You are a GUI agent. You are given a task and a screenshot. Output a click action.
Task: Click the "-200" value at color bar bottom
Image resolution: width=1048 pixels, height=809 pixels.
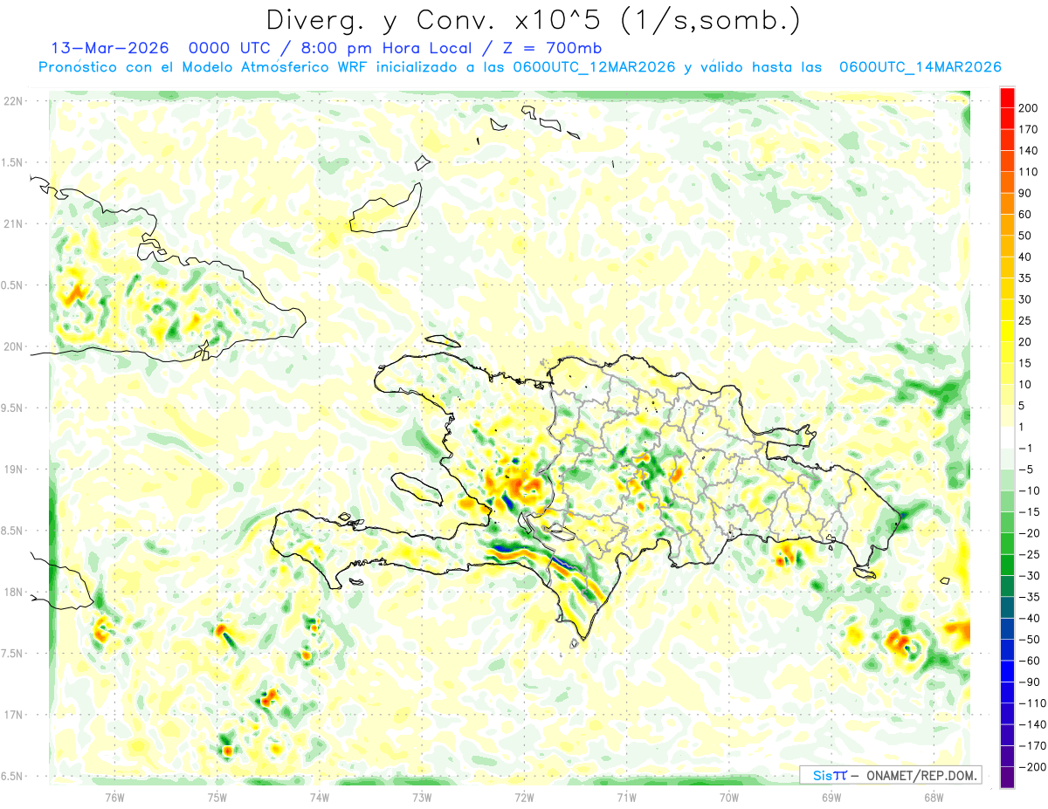1031,767
